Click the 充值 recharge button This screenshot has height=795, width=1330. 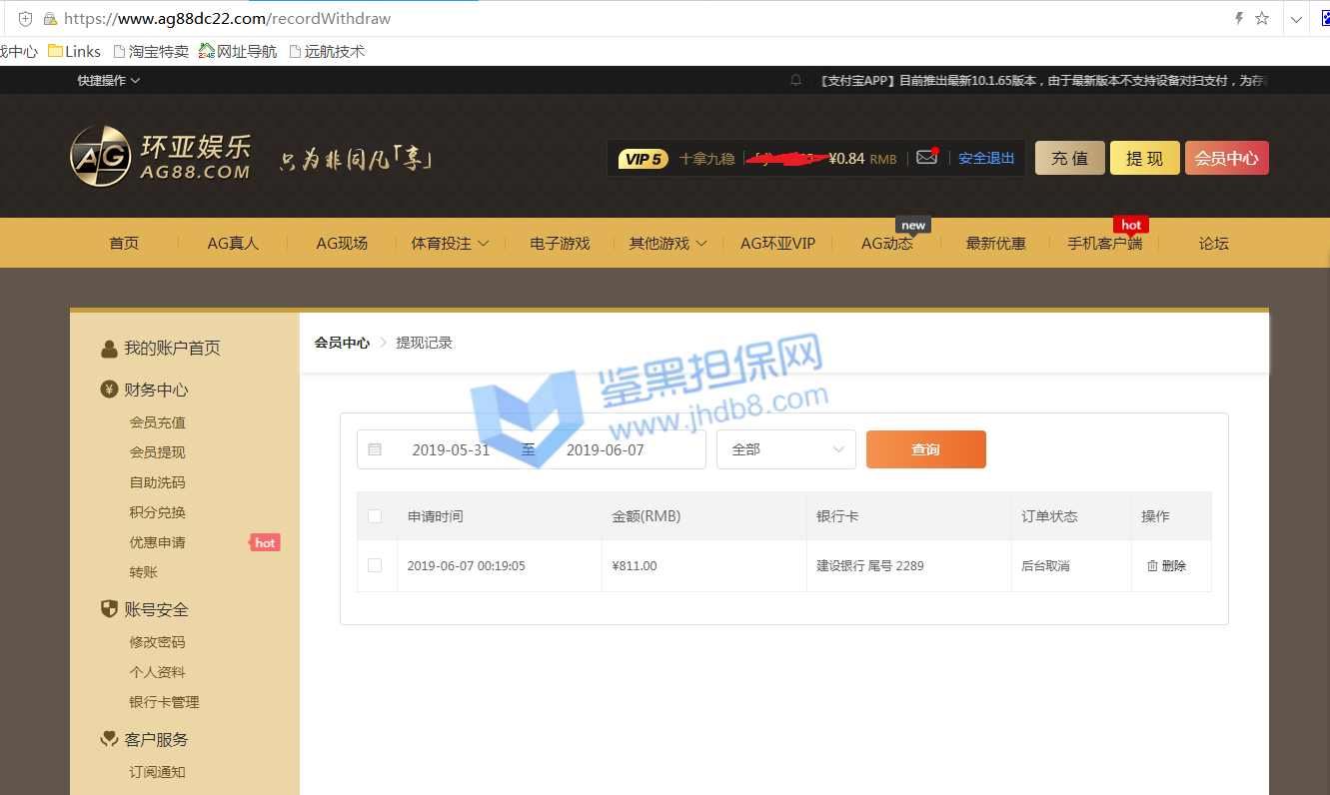tap(1069, 158)
